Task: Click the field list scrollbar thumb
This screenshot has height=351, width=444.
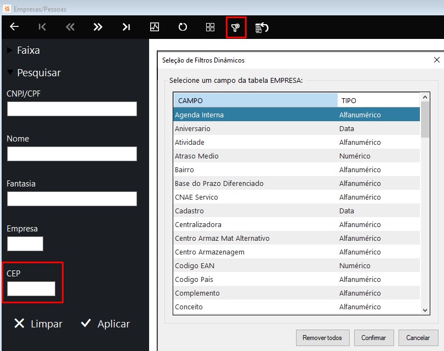Action: [425, 120]
